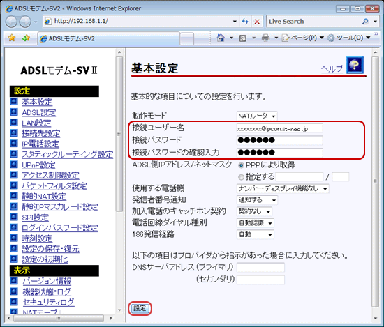This screenshot has height=327, width=384.
Task: Click left frame horizontal scrollbar thumb
Action: 59,318
